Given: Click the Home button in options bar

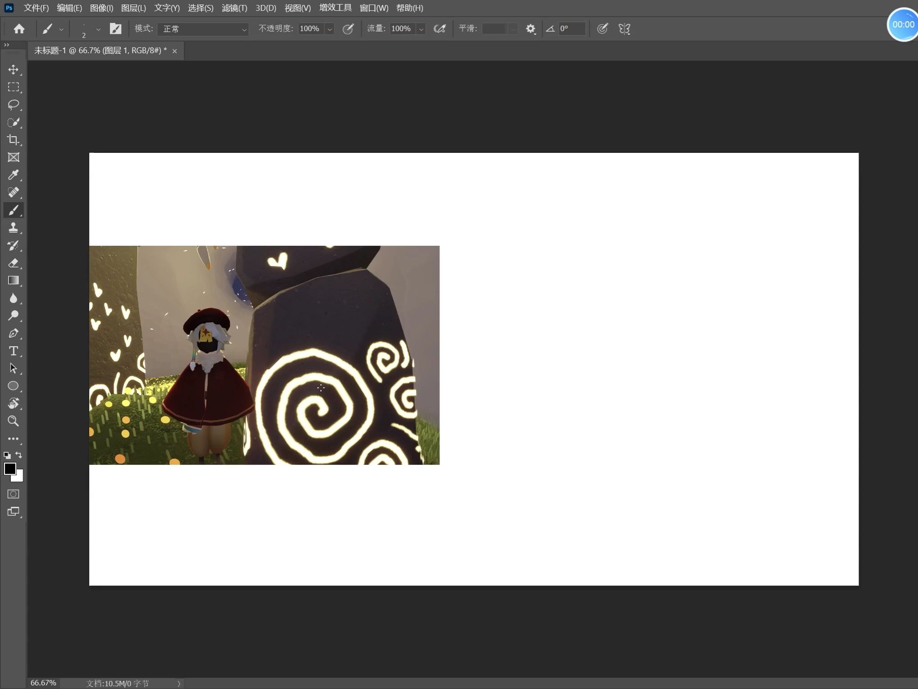Looking at the screenshot, I should coord(19,29).
